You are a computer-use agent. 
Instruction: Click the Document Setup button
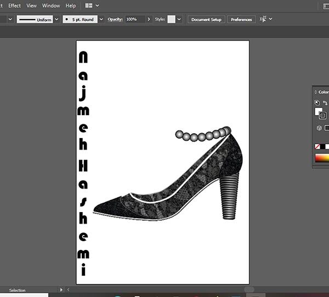click(206, 19)
